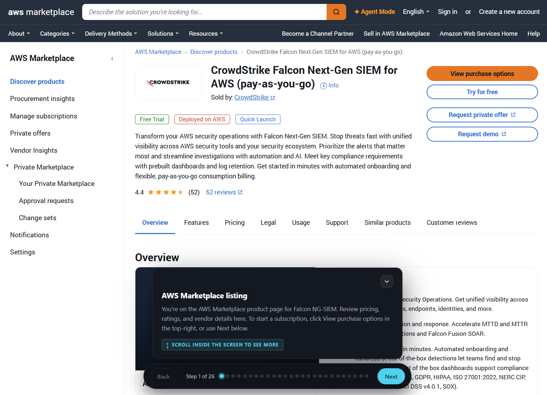
Task: Click Become a Channel Partner link
Action: (x=318, y=34)
